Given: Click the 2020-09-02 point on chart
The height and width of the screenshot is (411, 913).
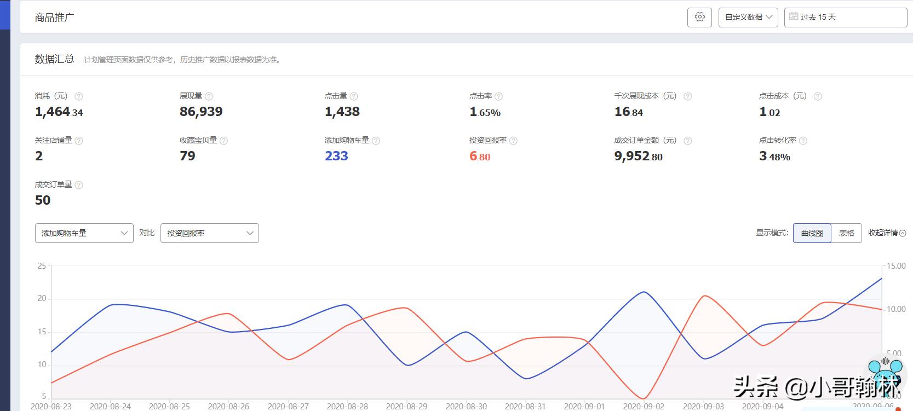Looking at the screenshot, I should click(x=644, y=292).
